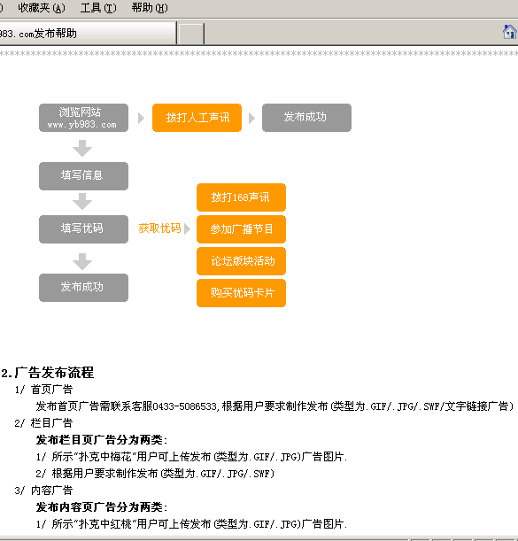Viewport: 518px width, 541px height.
Task: Open the 工具(T) menu
Action: pos(98,8)
